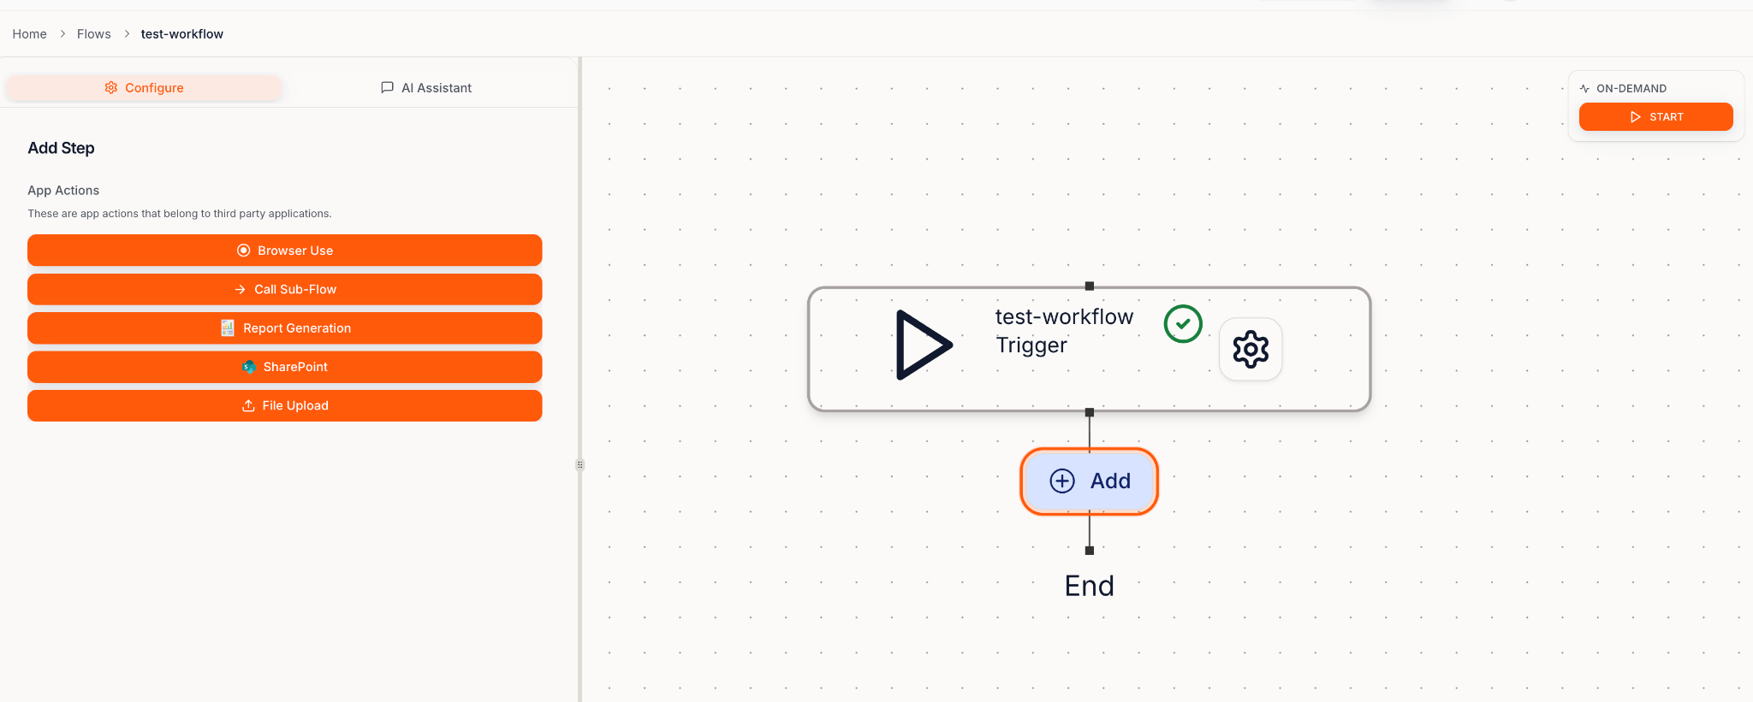1753x702 pixels.
Task: Click the plus icon inside the Add node
Action: [x=1062, y=481]
